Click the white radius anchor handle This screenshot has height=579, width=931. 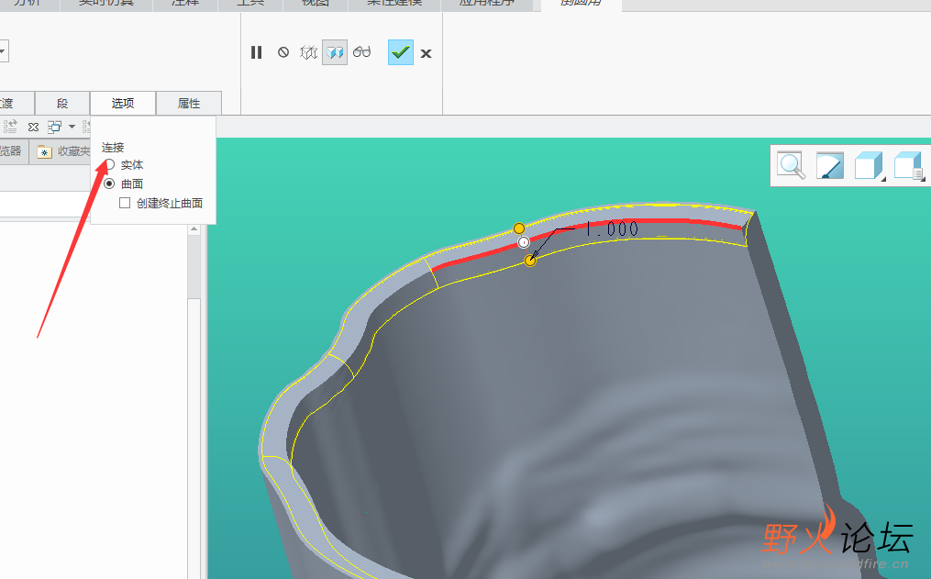pos(523,241)
